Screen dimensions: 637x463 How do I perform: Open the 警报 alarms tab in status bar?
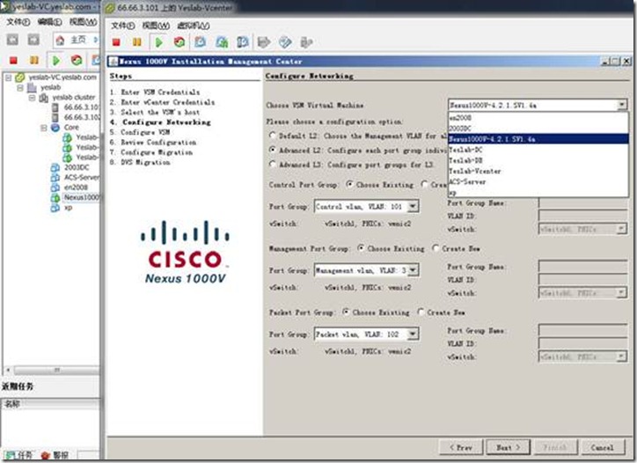55,455
